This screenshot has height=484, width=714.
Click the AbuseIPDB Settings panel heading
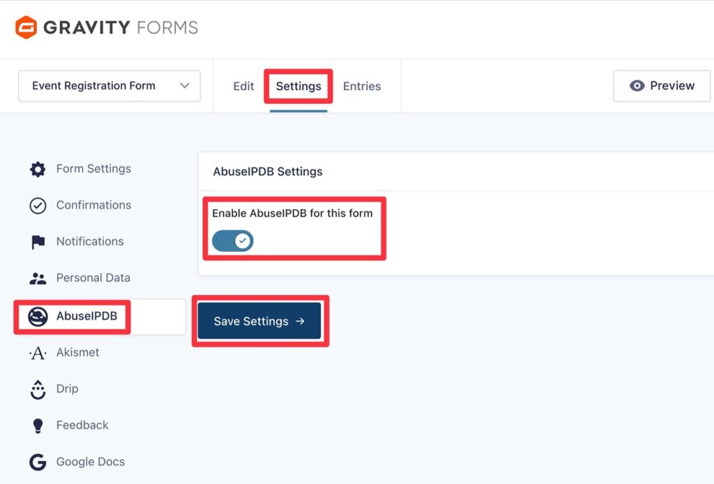point(268,172)
